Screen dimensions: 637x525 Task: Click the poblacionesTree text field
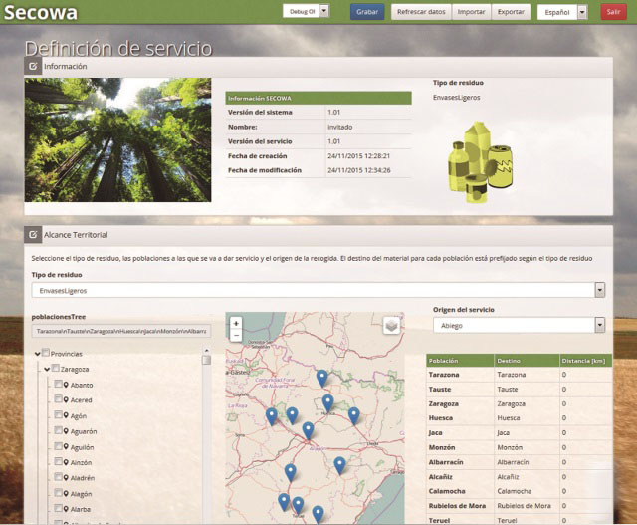pyautogui.click(x=121, y=331)
